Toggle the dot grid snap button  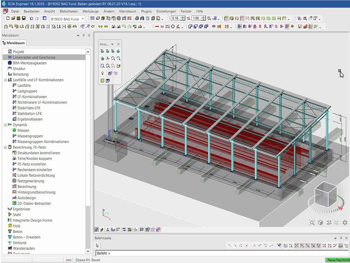285,245
